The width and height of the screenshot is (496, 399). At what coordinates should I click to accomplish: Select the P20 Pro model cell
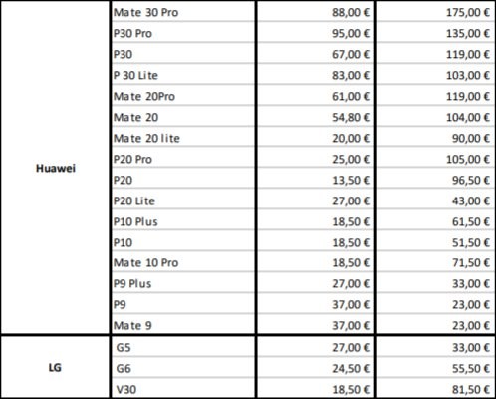click(183, 159)
